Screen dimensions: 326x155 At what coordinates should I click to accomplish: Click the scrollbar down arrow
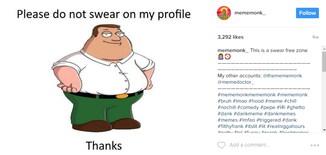324,130
